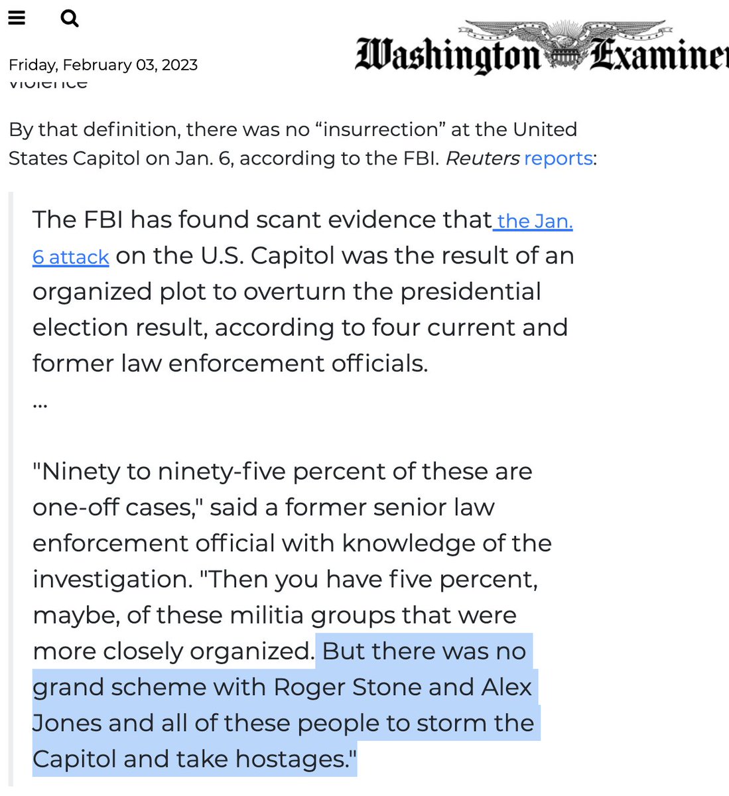The height and width of the screenshot is (796, 729).
Task: Click the date Friday, February 03, 2023
Action: 103,65
